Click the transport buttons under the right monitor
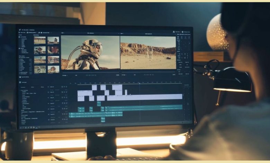Screen dimensions: 270x163 tap(149, 75)
